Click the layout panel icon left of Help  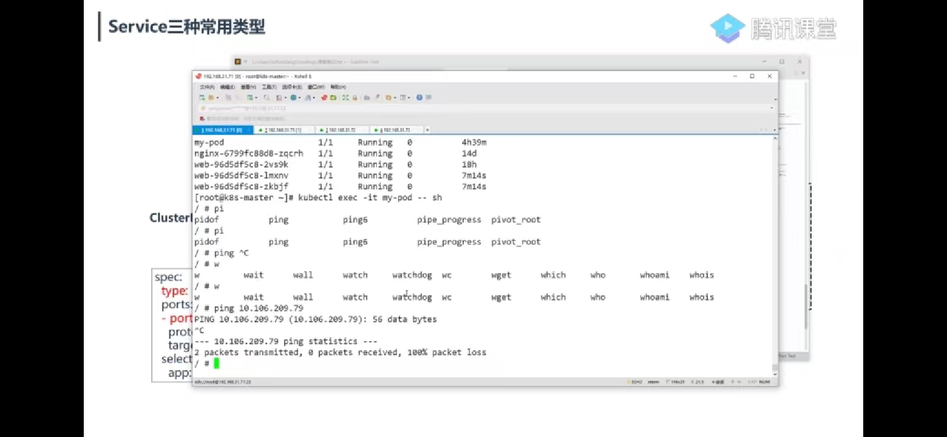(403, 97)
